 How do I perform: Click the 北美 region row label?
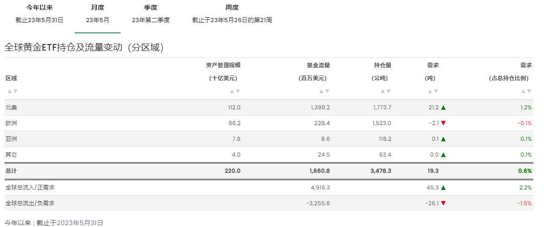(x=11, y=107)
